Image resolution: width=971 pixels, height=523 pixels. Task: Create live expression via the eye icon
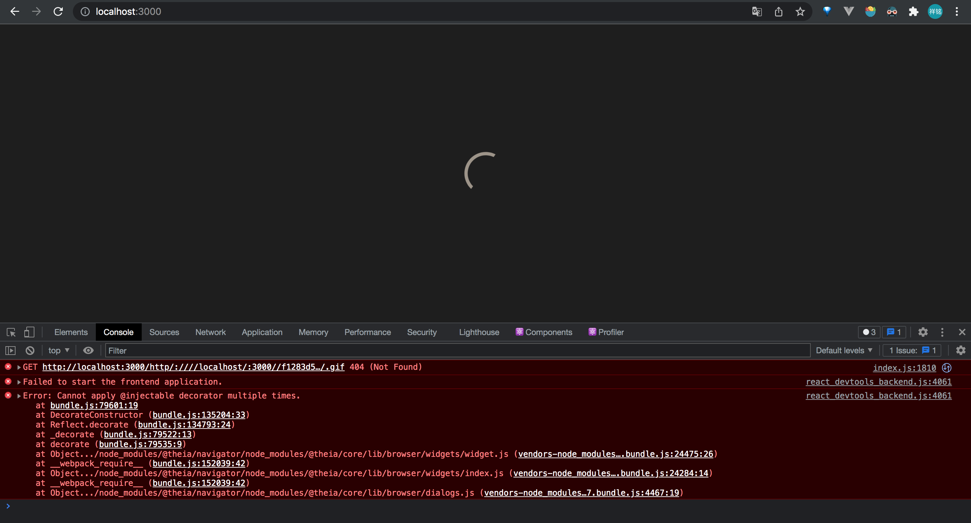88,350
